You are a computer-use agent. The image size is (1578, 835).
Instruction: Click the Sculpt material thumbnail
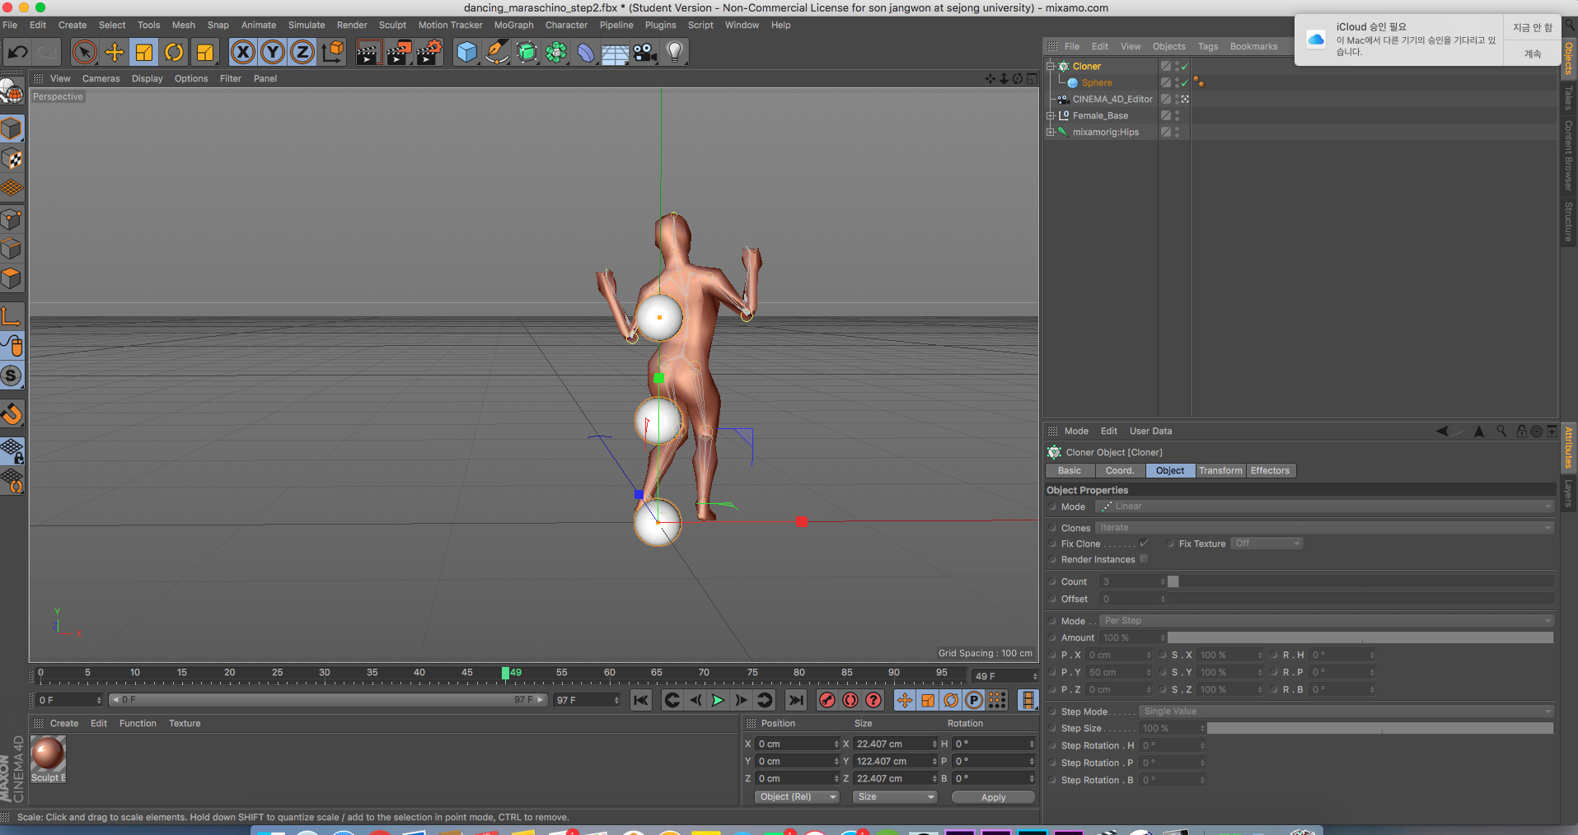48,754
